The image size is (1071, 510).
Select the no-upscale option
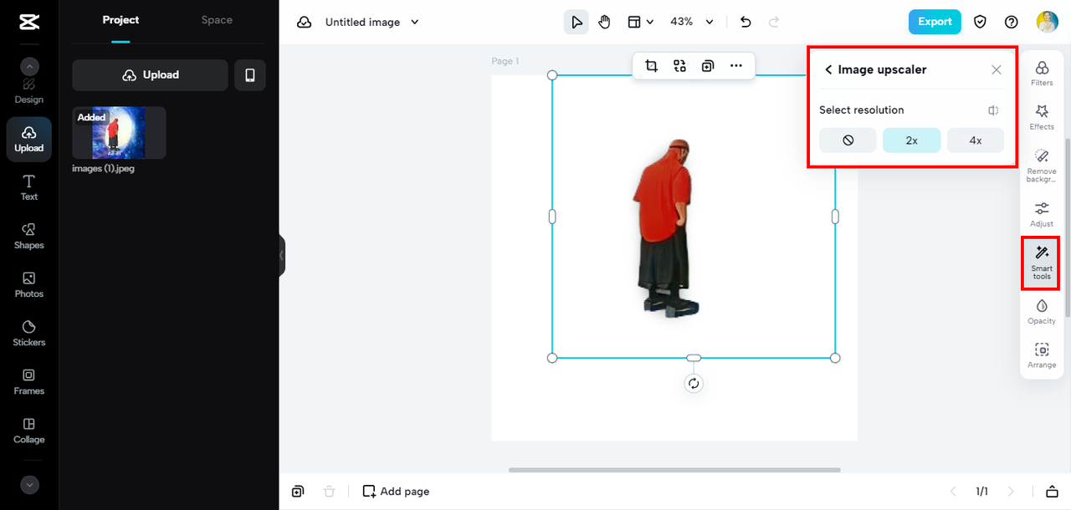pos(848,140)
